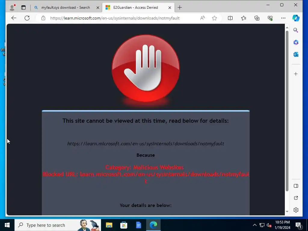Open the document app on taskbar

(138, 225)
